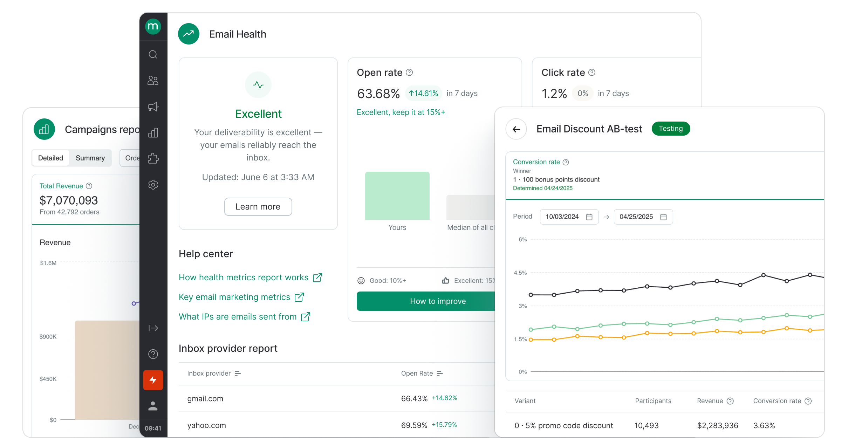The width and height of the screenshot is (841, 438).
Task: Open What IPs are emails sent from link
Action: click(244, 317)
